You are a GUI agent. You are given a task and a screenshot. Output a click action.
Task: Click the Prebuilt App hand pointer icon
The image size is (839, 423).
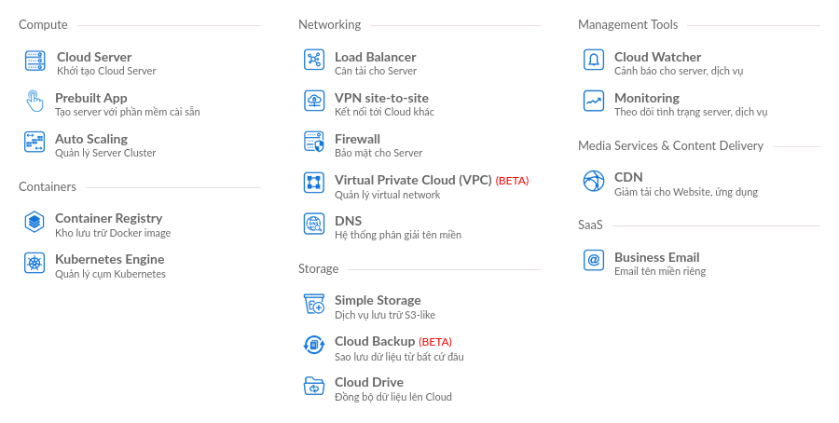[34, 101]
